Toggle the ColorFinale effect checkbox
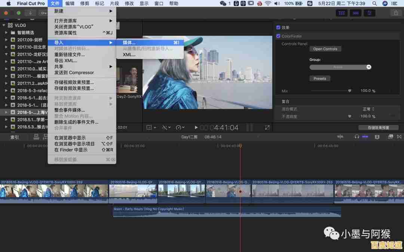Screen dimensions: 404x252 point(278,36)
